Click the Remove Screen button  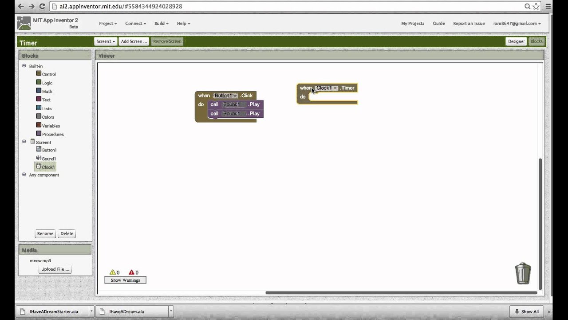coord(167,41)
